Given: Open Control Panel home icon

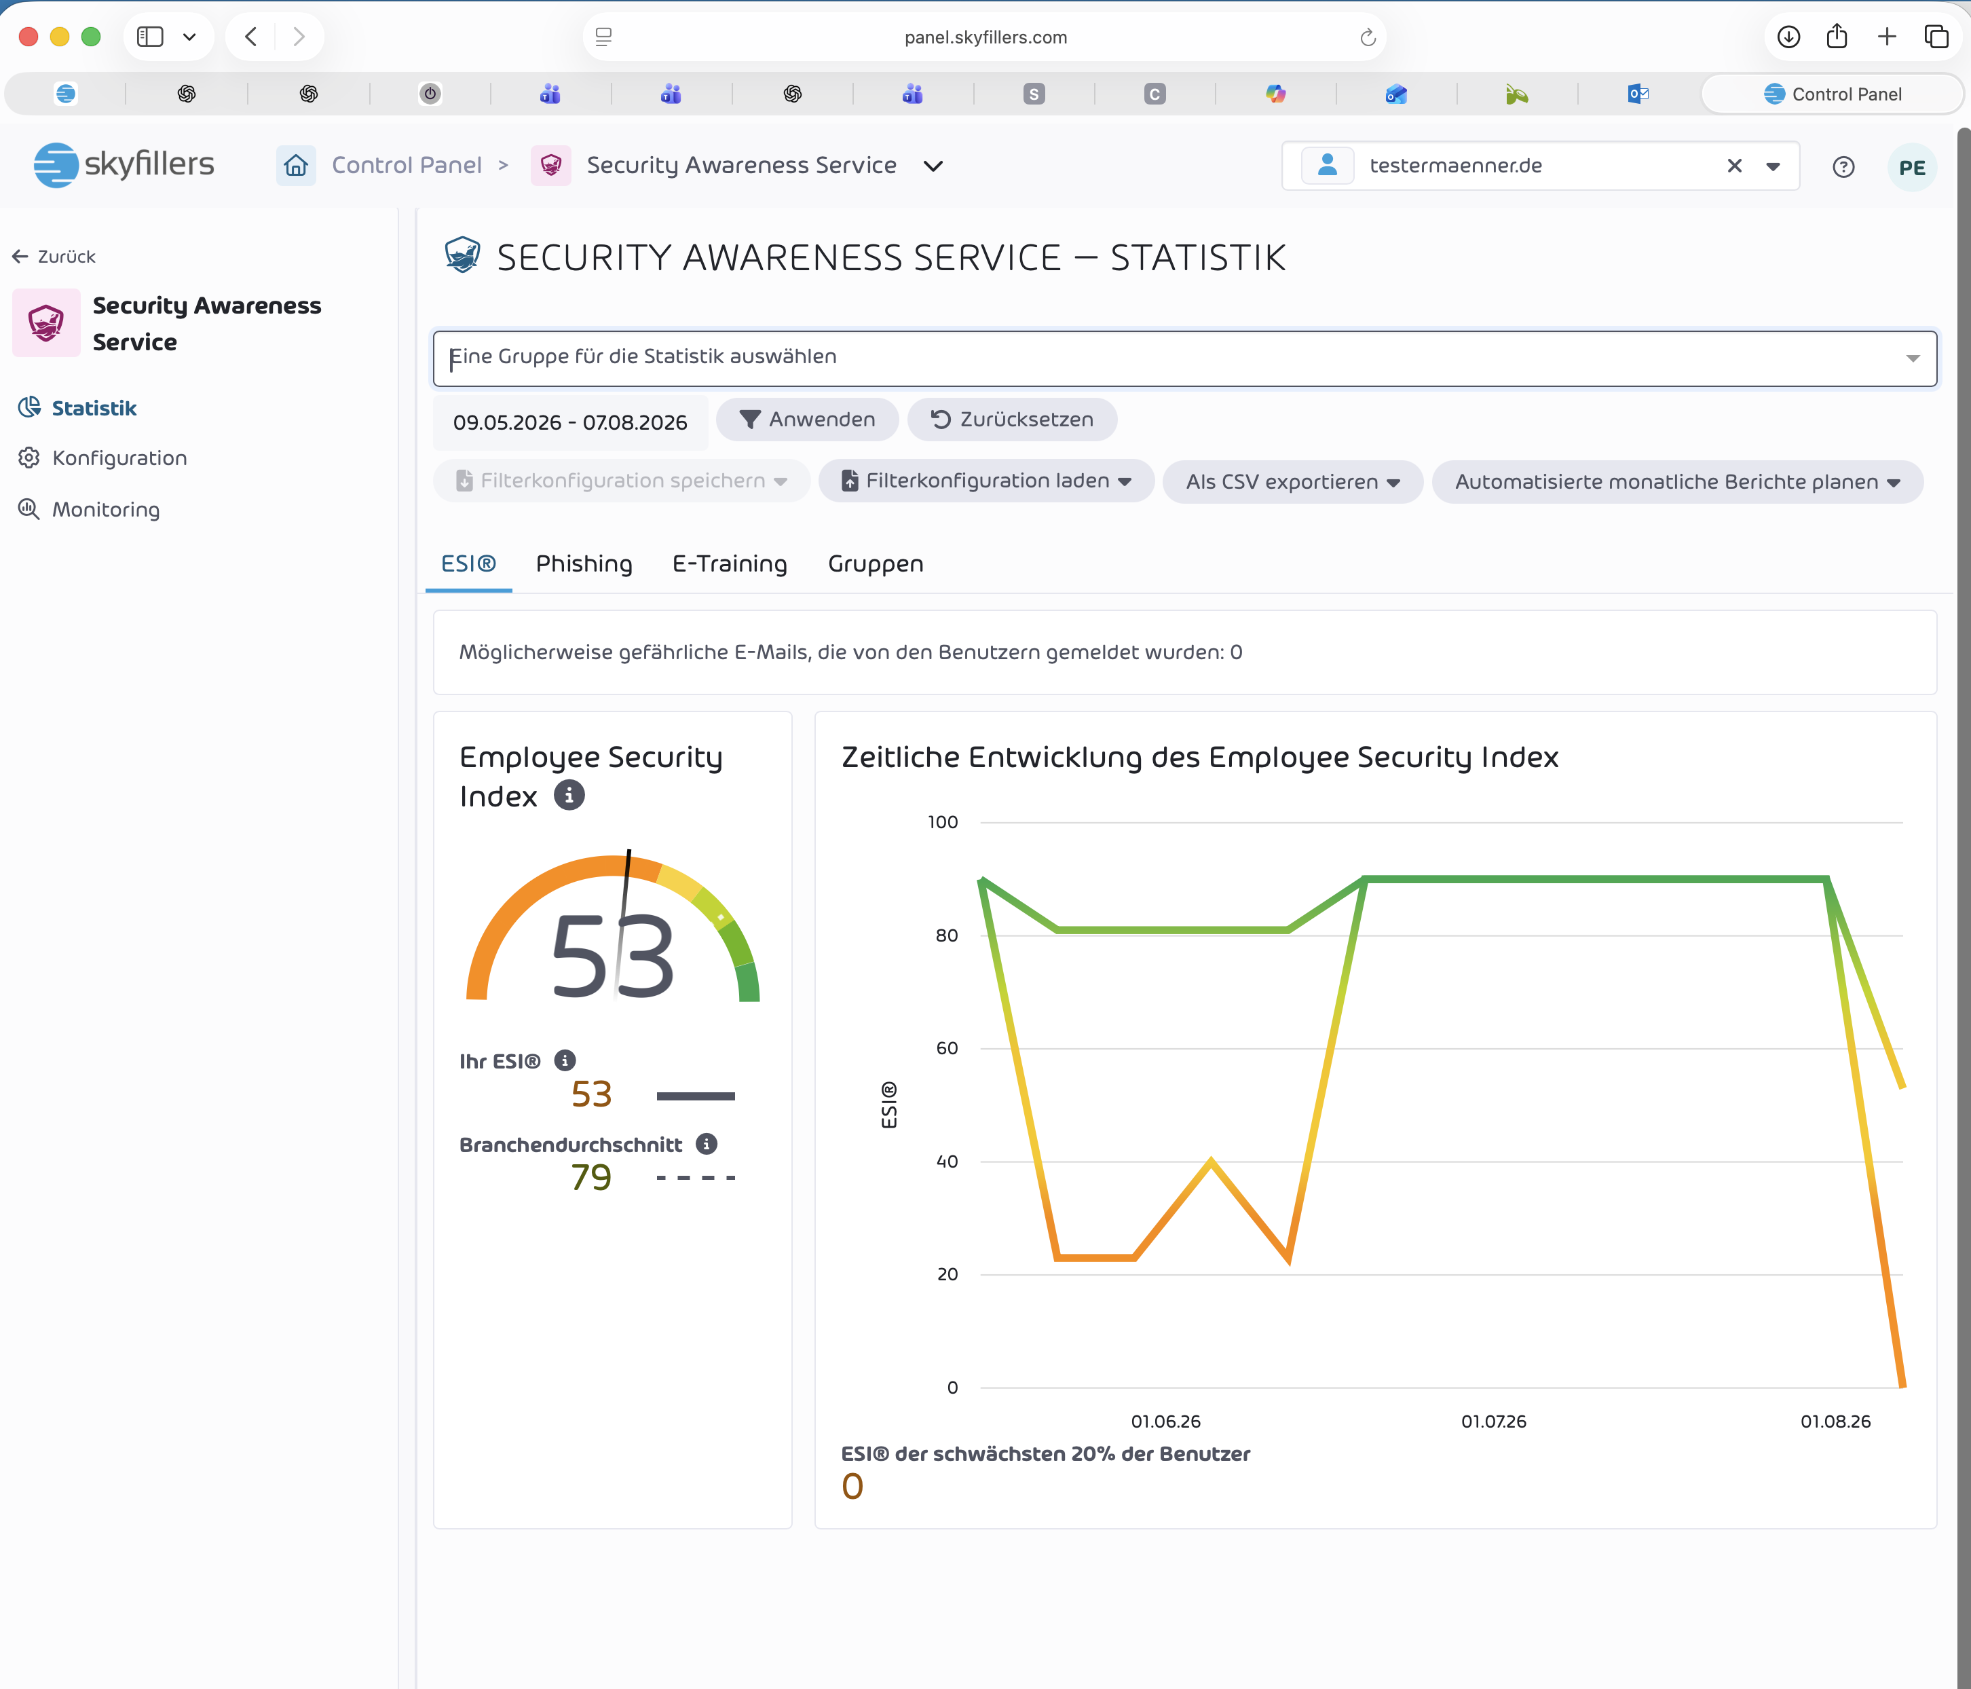Looking at the screenshot, I should [x=296, y=166].
